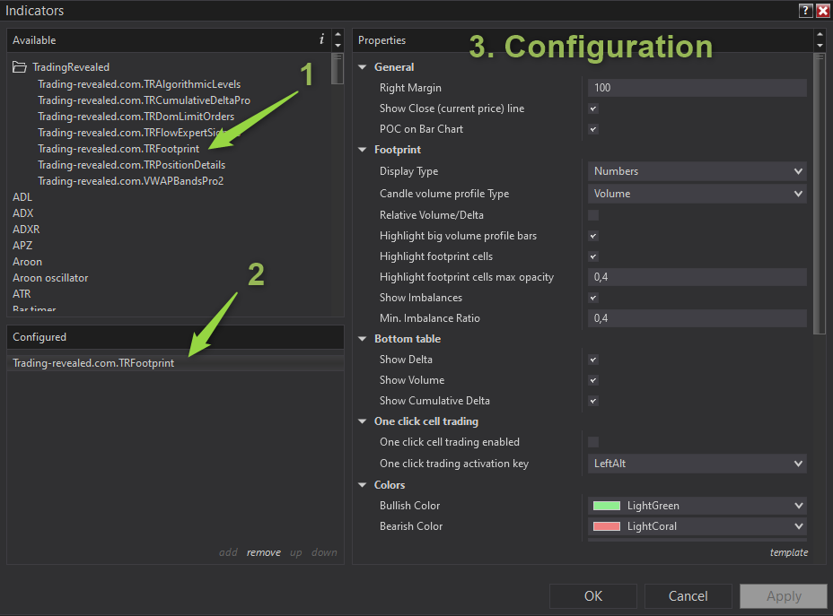Open Candle volume profile Type dropdown
Viewport: 833px width, 616px height.
pos(697,194)
